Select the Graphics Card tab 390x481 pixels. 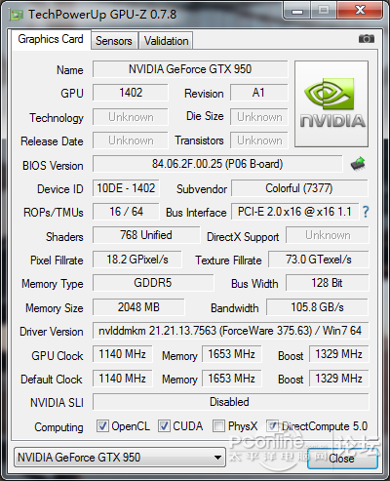click(x=51, y=39)
